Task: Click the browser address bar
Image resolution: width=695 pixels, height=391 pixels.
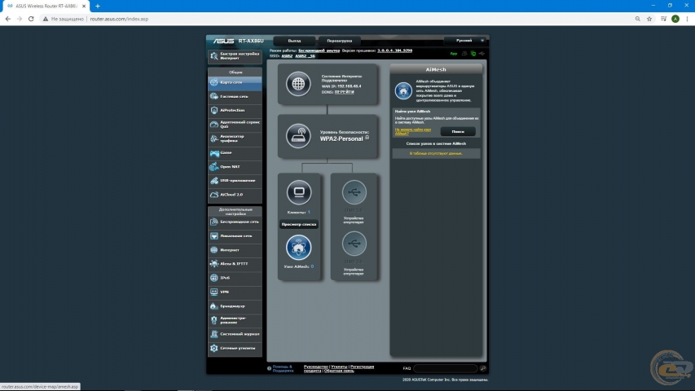Action: 337,19
